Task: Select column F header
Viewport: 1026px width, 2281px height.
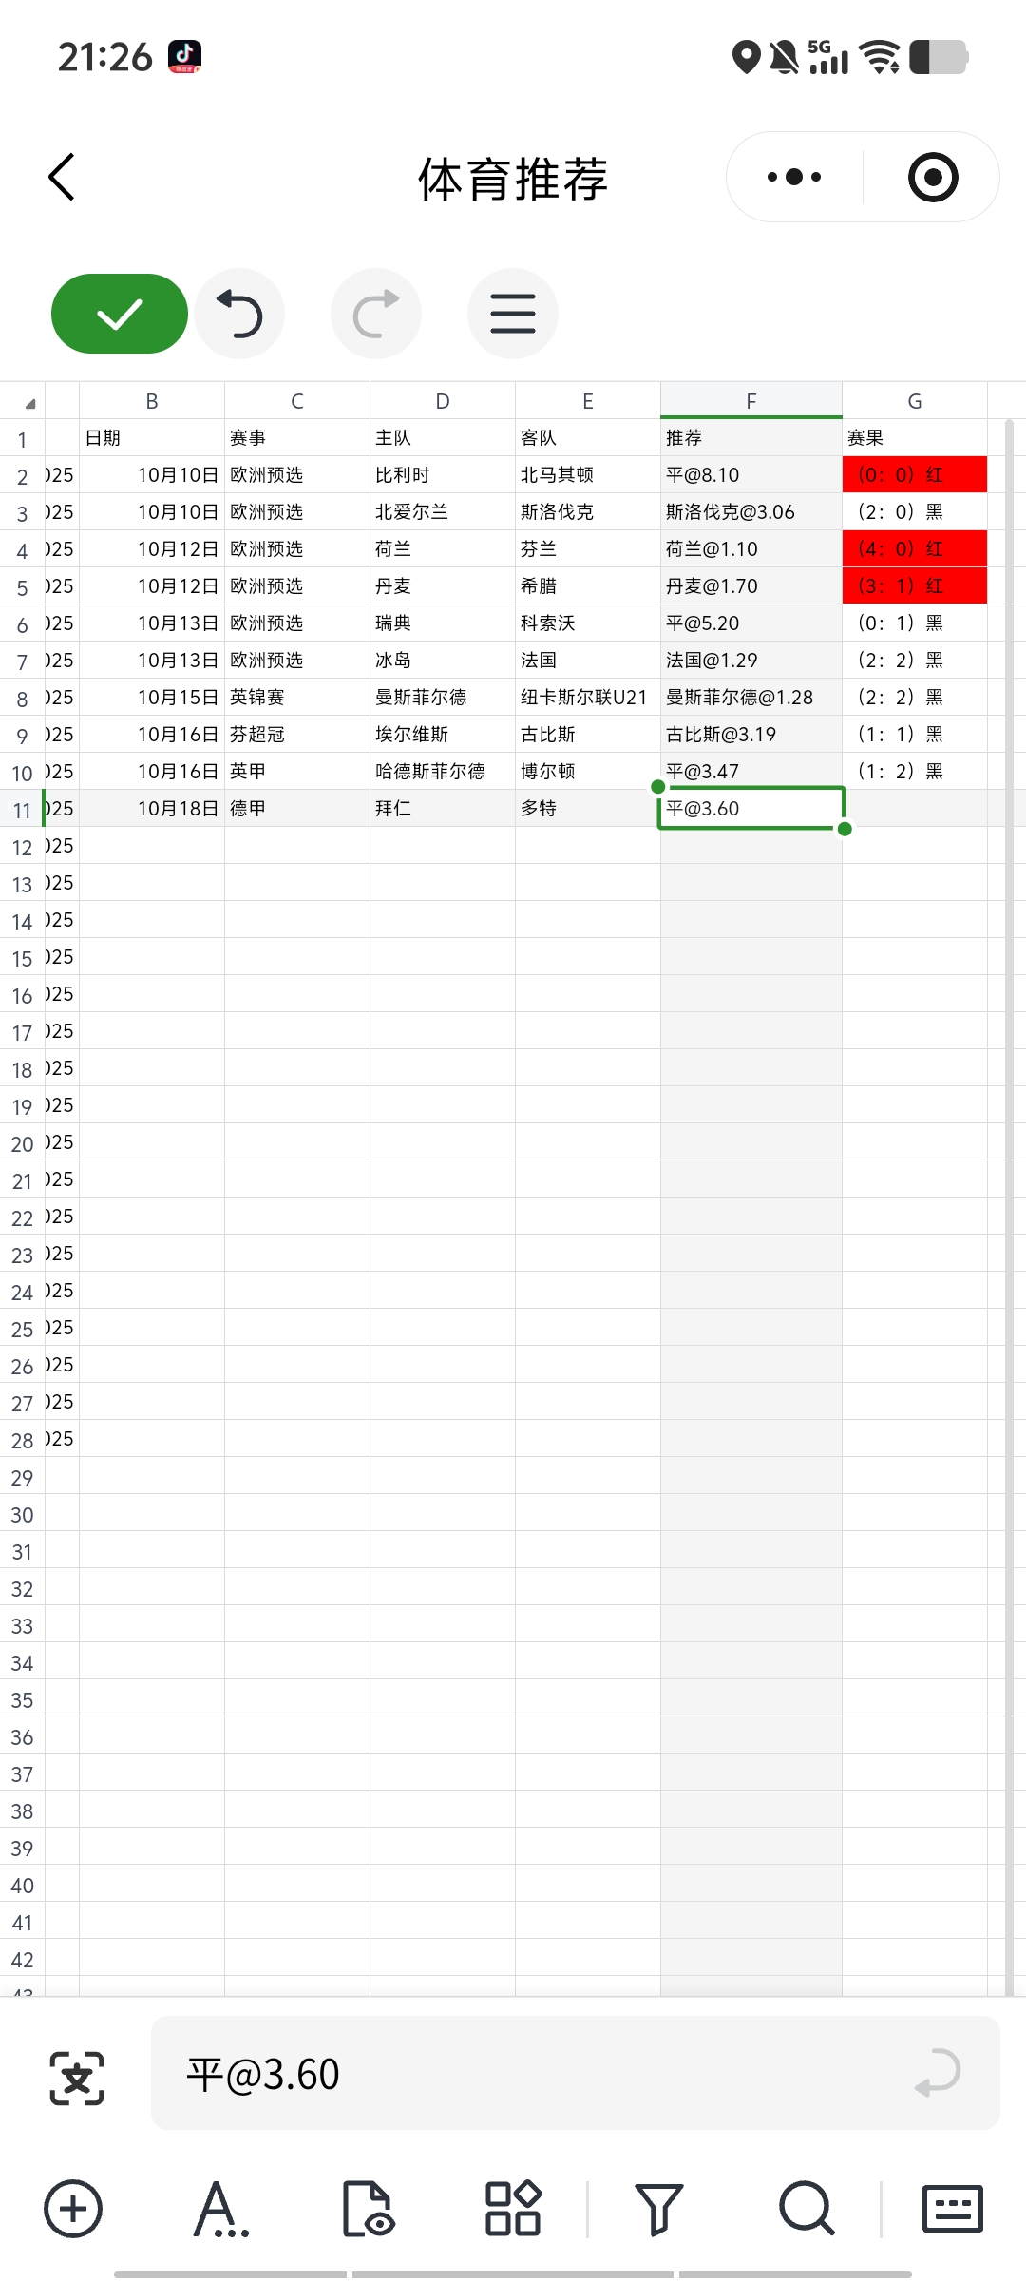Action: (751, 401)
